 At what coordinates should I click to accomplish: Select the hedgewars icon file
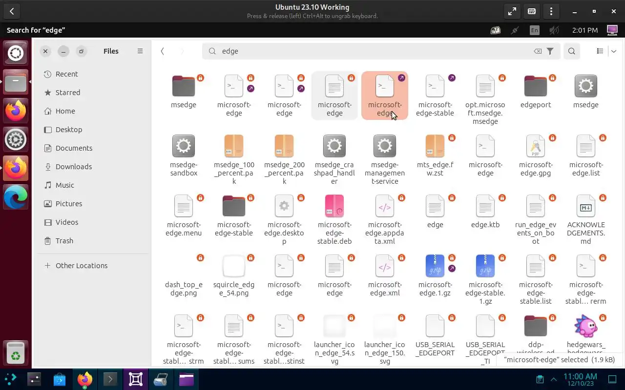[586, 326]
